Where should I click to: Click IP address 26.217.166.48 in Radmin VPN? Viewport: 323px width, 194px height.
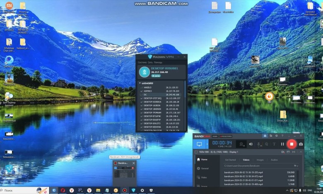tap(159, 72)
